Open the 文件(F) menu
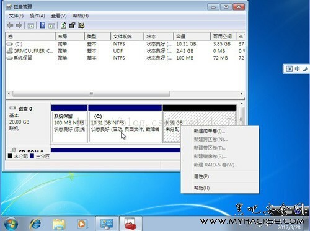310x231 pixels. (16, 16)
